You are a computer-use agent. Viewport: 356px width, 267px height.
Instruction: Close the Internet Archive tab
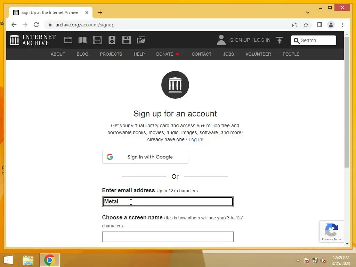coord(87,13)
